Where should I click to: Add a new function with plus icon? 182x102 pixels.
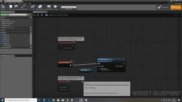(31, 28)
